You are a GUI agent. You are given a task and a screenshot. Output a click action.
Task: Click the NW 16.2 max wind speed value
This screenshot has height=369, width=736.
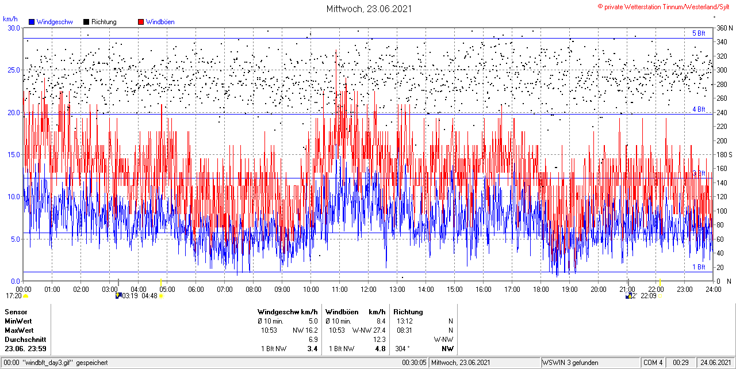305,330
